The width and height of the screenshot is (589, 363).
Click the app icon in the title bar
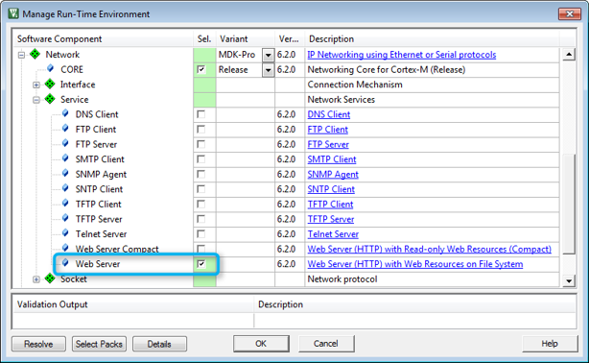tap(13, 13)
